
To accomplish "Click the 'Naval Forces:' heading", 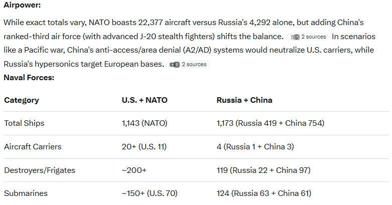I will (x=29, y=78).
